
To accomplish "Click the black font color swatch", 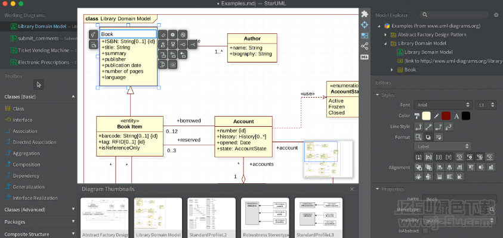I will pyautogui.click(x=466, y=116).
